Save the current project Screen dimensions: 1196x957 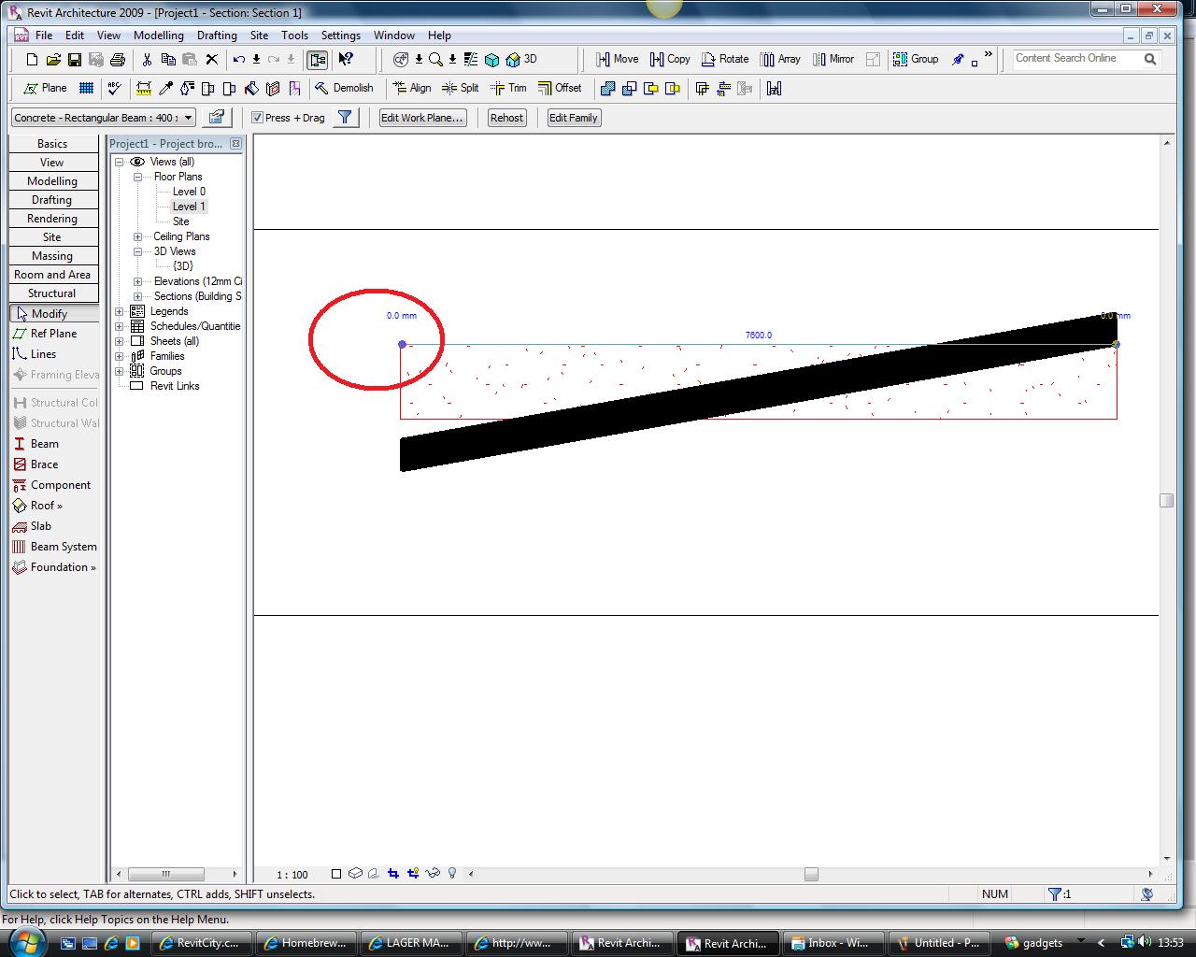[75, 59]
